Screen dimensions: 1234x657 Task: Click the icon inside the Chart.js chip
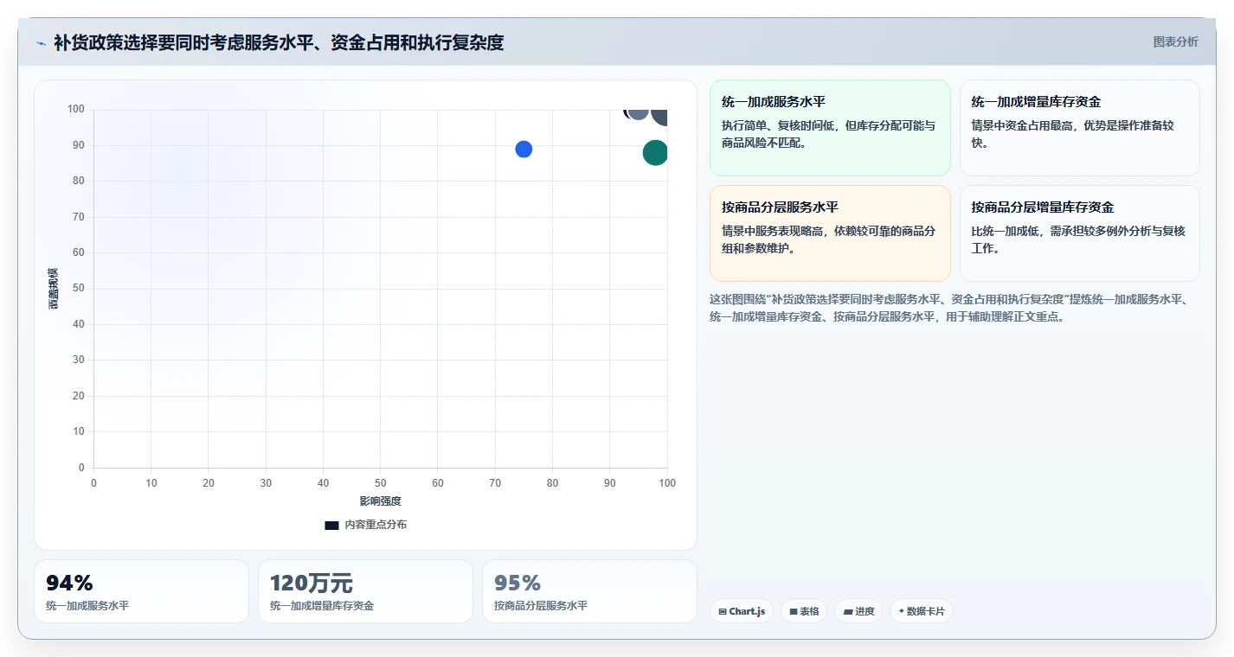click(723, 612)
